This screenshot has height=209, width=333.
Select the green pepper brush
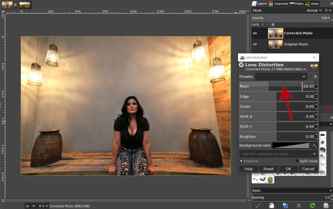click(270, 180)
